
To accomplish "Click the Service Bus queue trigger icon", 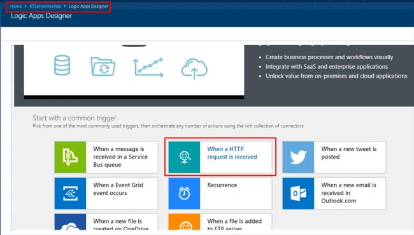I will 70,157.
